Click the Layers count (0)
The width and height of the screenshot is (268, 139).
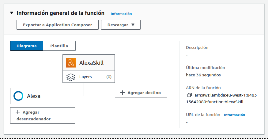[x=109, y=77]
